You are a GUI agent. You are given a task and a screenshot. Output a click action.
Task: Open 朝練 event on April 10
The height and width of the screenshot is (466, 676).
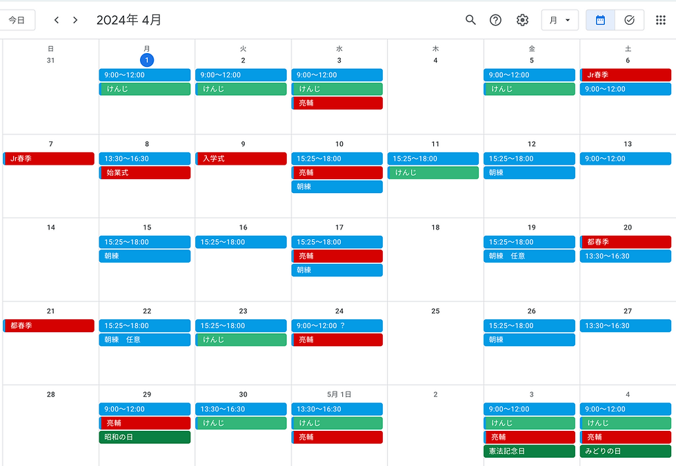pos(337,187)
